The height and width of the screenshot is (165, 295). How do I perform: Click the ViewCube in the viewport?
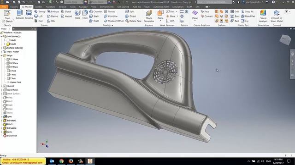click(x=285, y=40)
